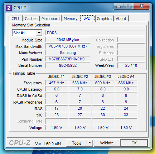The height and width of the screenshot is (154, 155).
Task: Click the JEDEC #4 column header
Action: point(126,76)
